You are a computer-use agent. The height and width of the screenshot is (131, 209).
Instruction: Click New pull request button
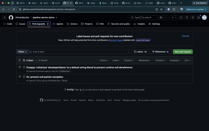pyautogui.click(x=183, y=52)
